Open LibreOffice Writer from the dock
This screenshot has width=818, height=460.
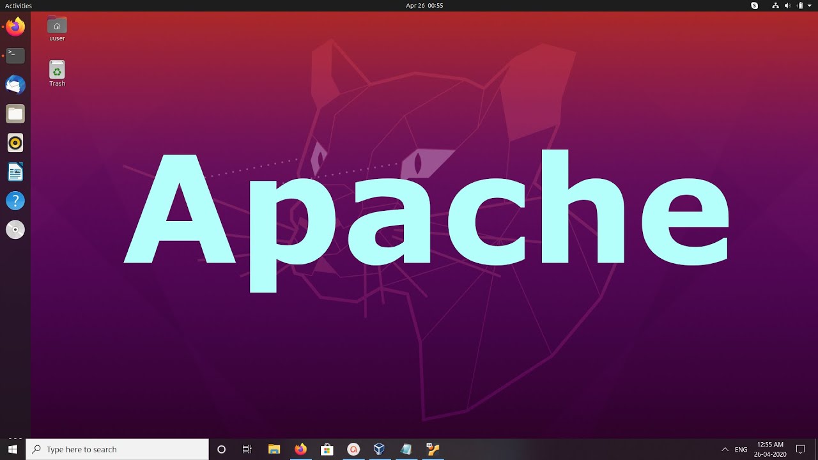(15, 172)
